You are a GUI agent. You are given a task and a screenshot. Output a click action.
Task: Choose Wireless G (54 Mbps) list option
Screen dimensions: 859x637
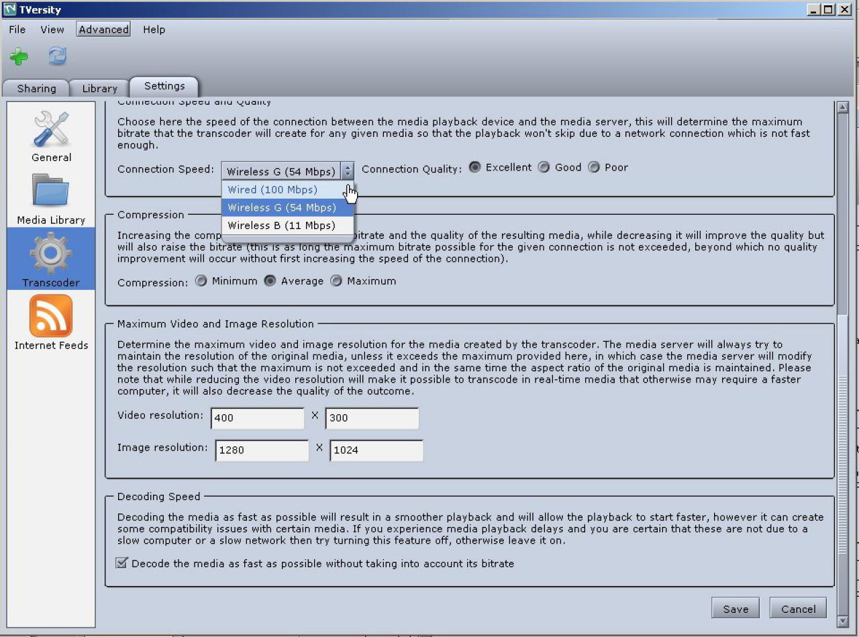[287, 207]
